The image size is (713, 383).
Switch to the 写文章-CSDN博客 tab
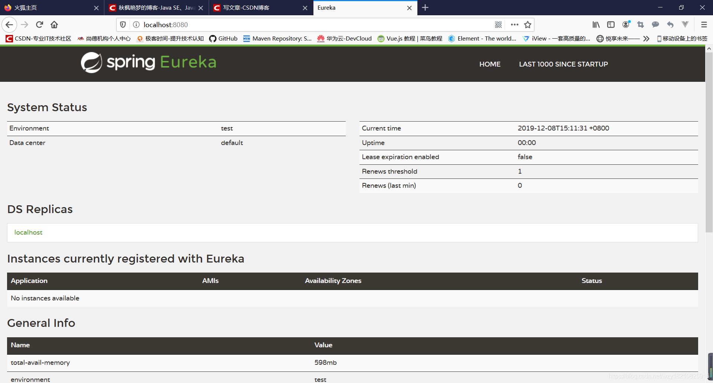pyautogui.click(x=261, y=7)
